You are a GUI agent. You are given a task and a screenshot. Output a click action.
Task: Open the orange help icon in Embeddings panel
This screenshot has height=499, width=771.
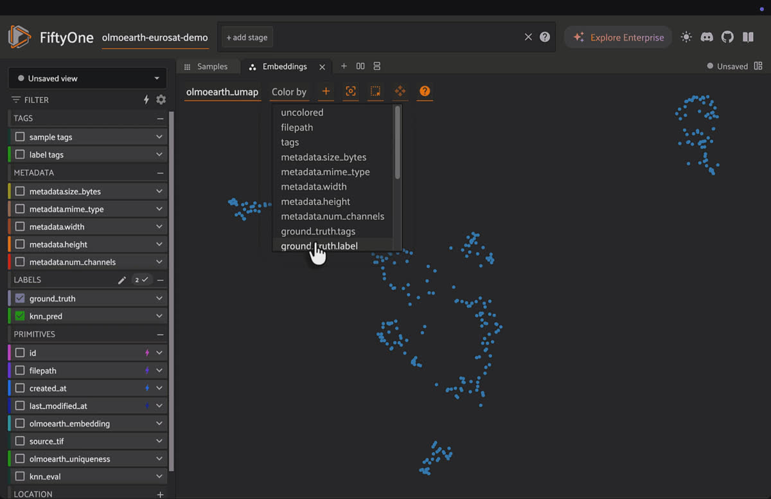pos(424,91)
